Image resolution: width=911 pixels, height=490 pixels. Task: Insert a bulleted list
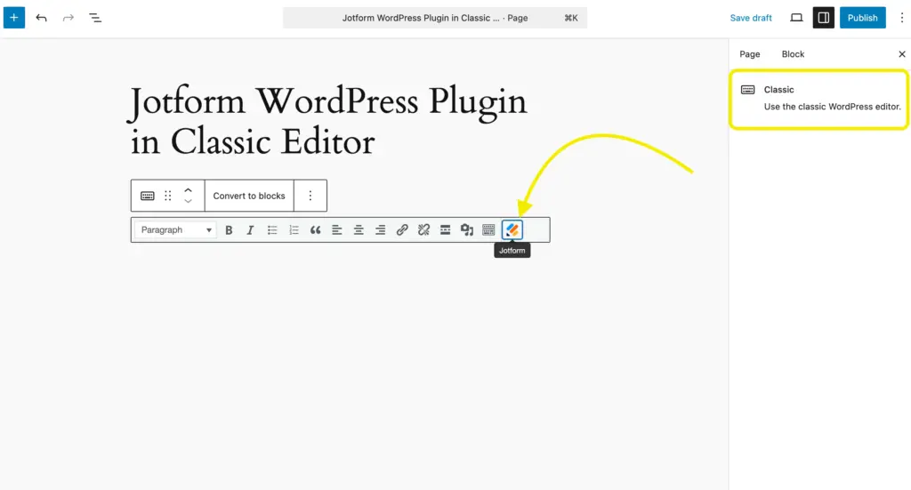[x=272, y=230]
